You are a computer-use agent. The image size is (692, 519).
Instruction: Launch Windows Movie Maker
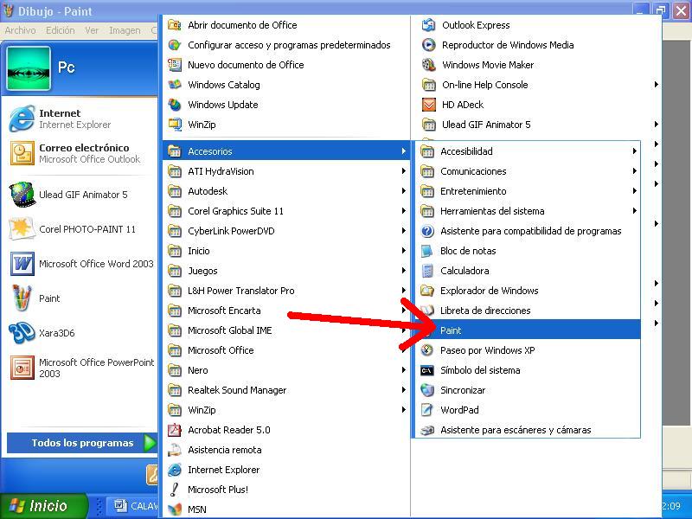tap(536, 64)
